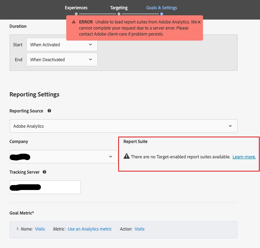Go to the Experiences step
The image size is (260, 248).
pos(76,8)
